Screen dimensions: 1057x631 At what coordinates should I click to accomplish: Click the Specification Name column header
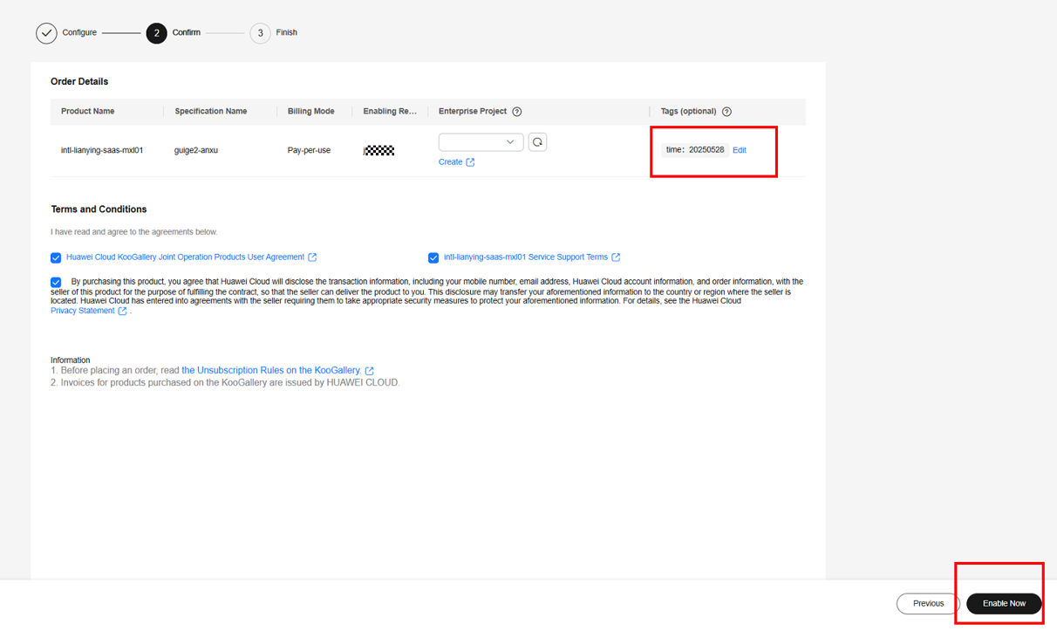point(211,112)
